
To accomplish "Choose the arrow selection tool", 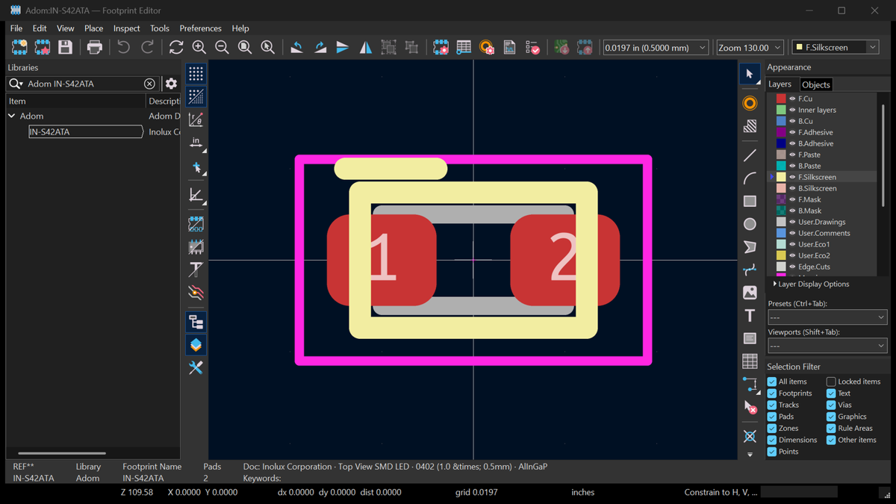I will click(x=750, y=74).
